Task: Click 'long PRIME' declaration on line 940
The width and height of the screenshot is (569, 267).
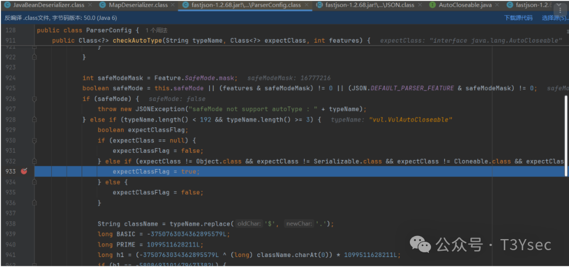Action: coord(116,244)
